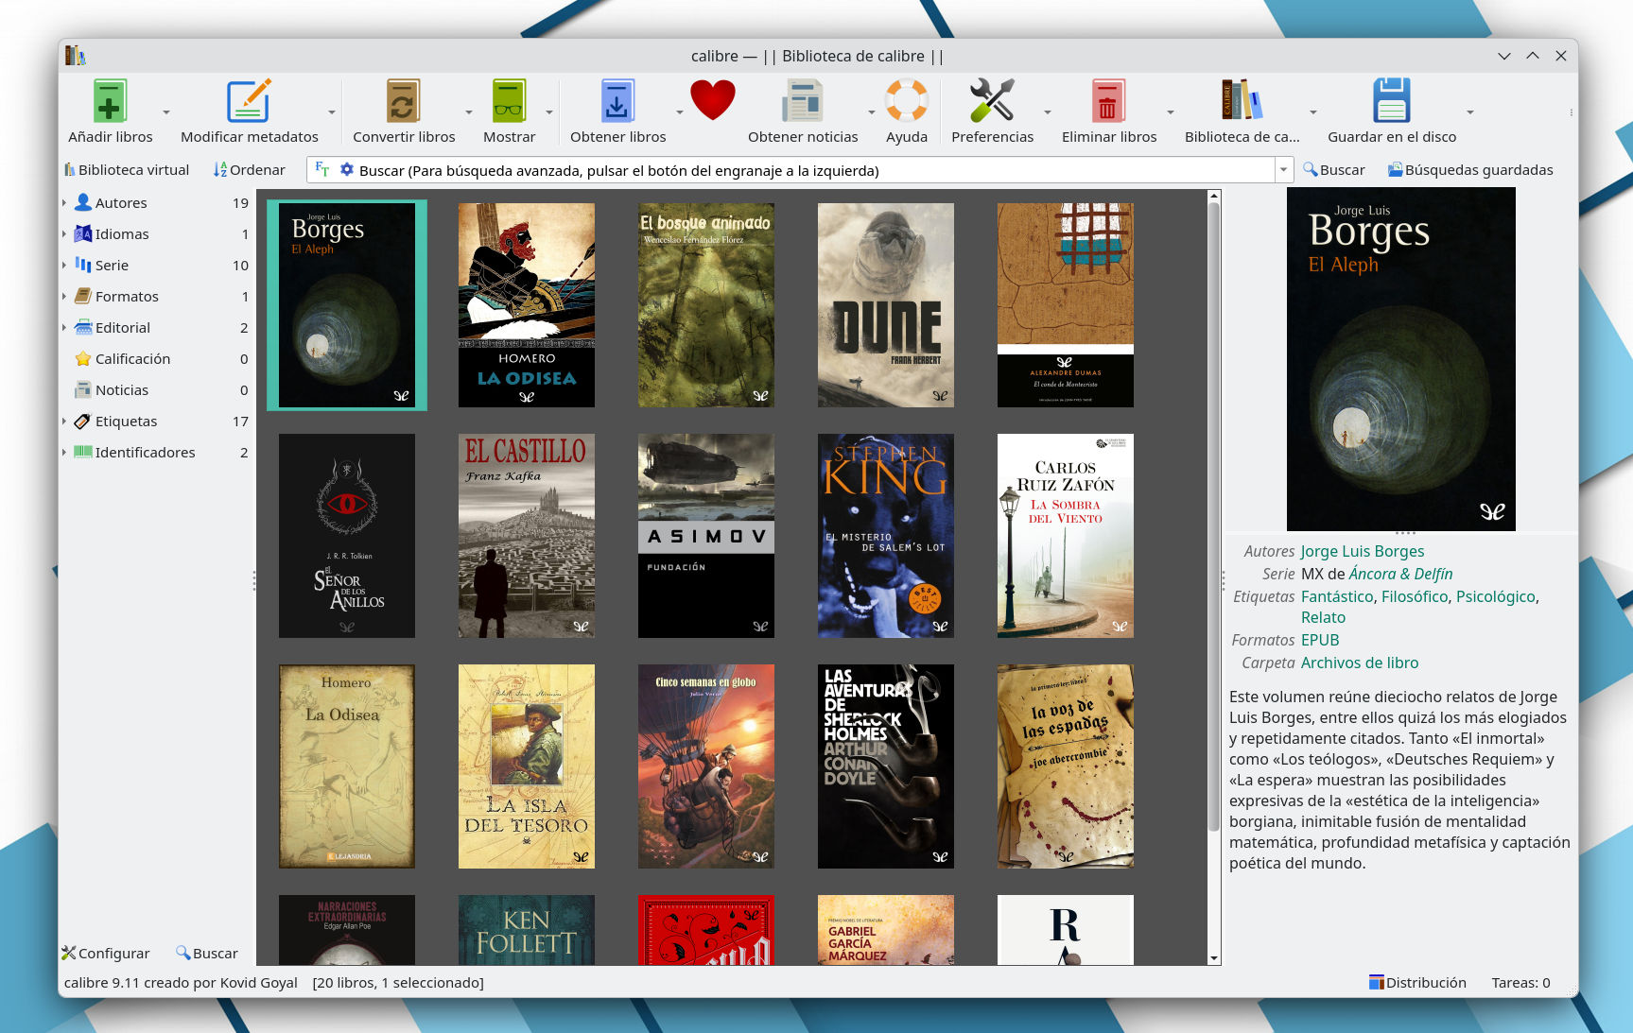Select La Isla del Tesoro cover
The height and width of the screenshot is (1033, 1633).
526,766
